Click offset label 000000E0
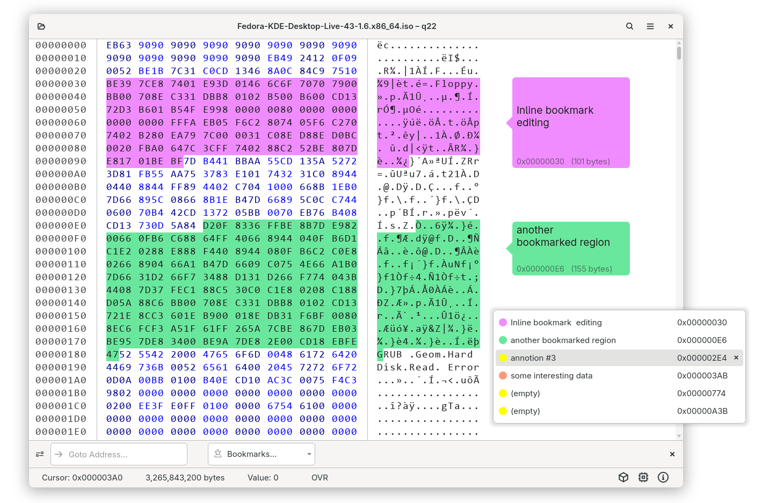Viewport: 769px width, 503px height. [x=61, y=226]
